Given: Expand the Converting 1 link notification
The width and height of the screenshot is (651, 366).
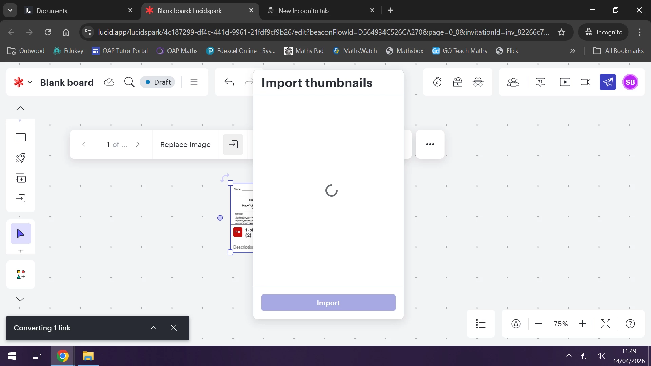Looking at the screenshot, I should (x=153, y=328).
